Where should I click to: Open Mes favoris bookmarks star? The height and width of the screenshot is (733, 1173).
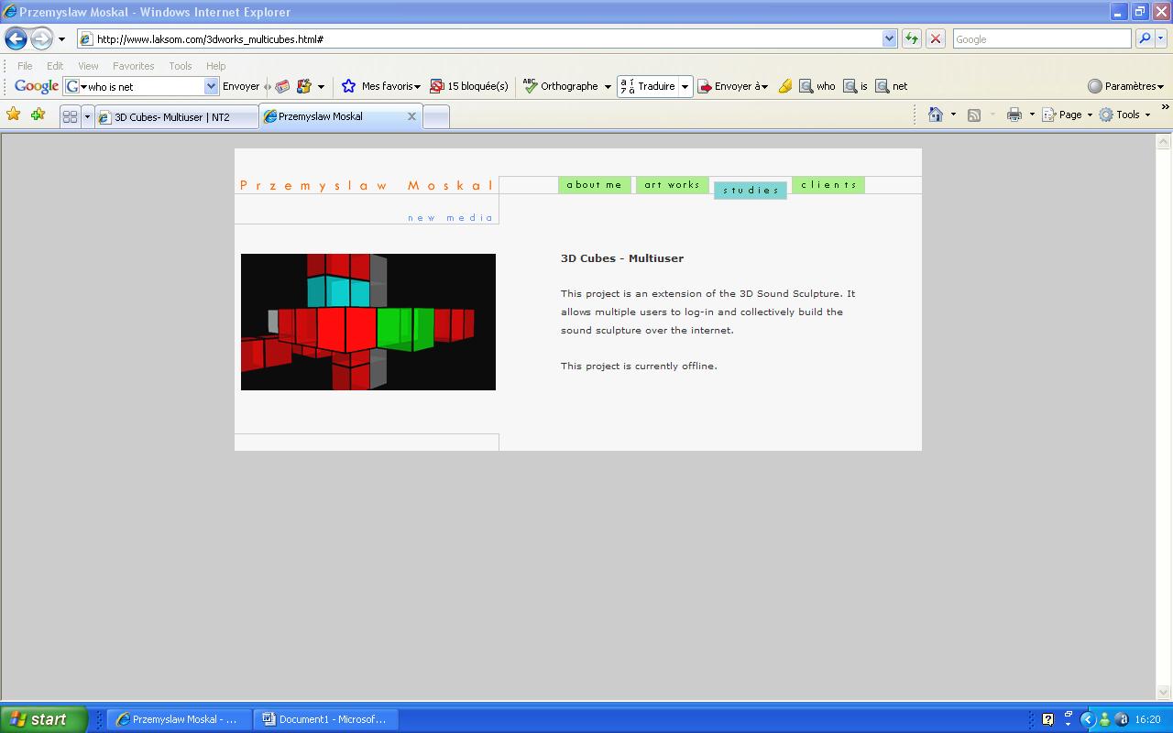pos(380,86)
